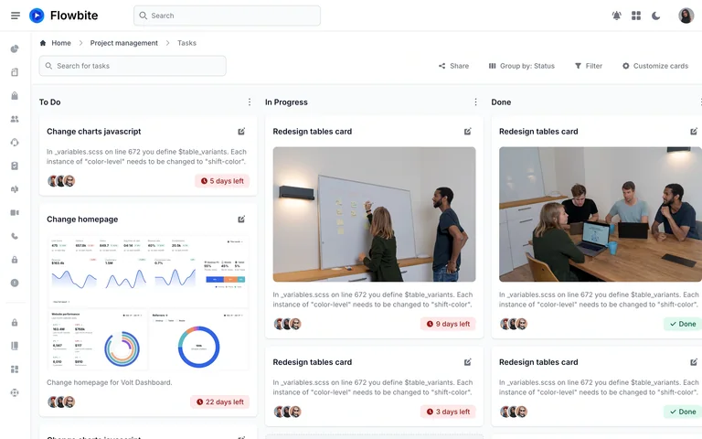Click the home icon in breadcrumb
The width and height of the screenshot is (702, 439).
(x=43, y=43)
